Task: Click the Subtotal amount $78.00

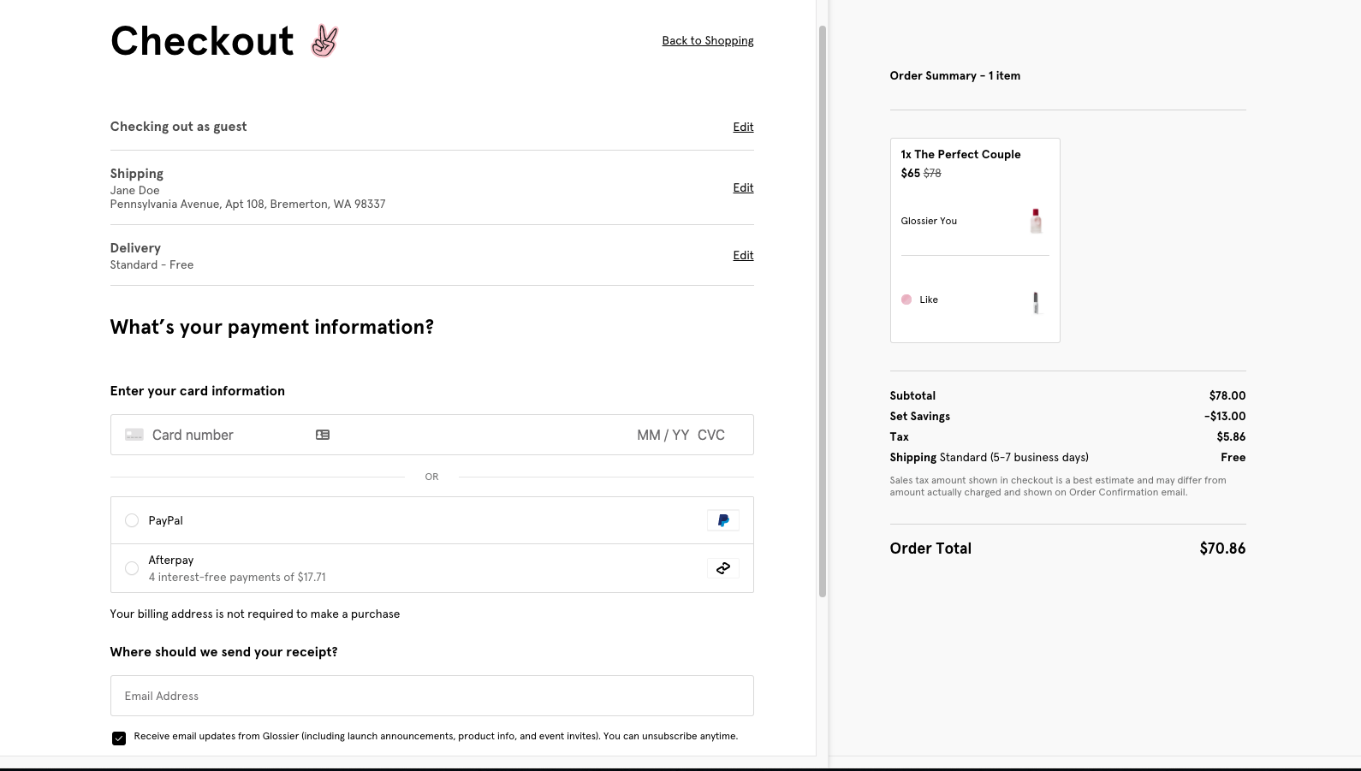Action: [x=1227, y=395]
